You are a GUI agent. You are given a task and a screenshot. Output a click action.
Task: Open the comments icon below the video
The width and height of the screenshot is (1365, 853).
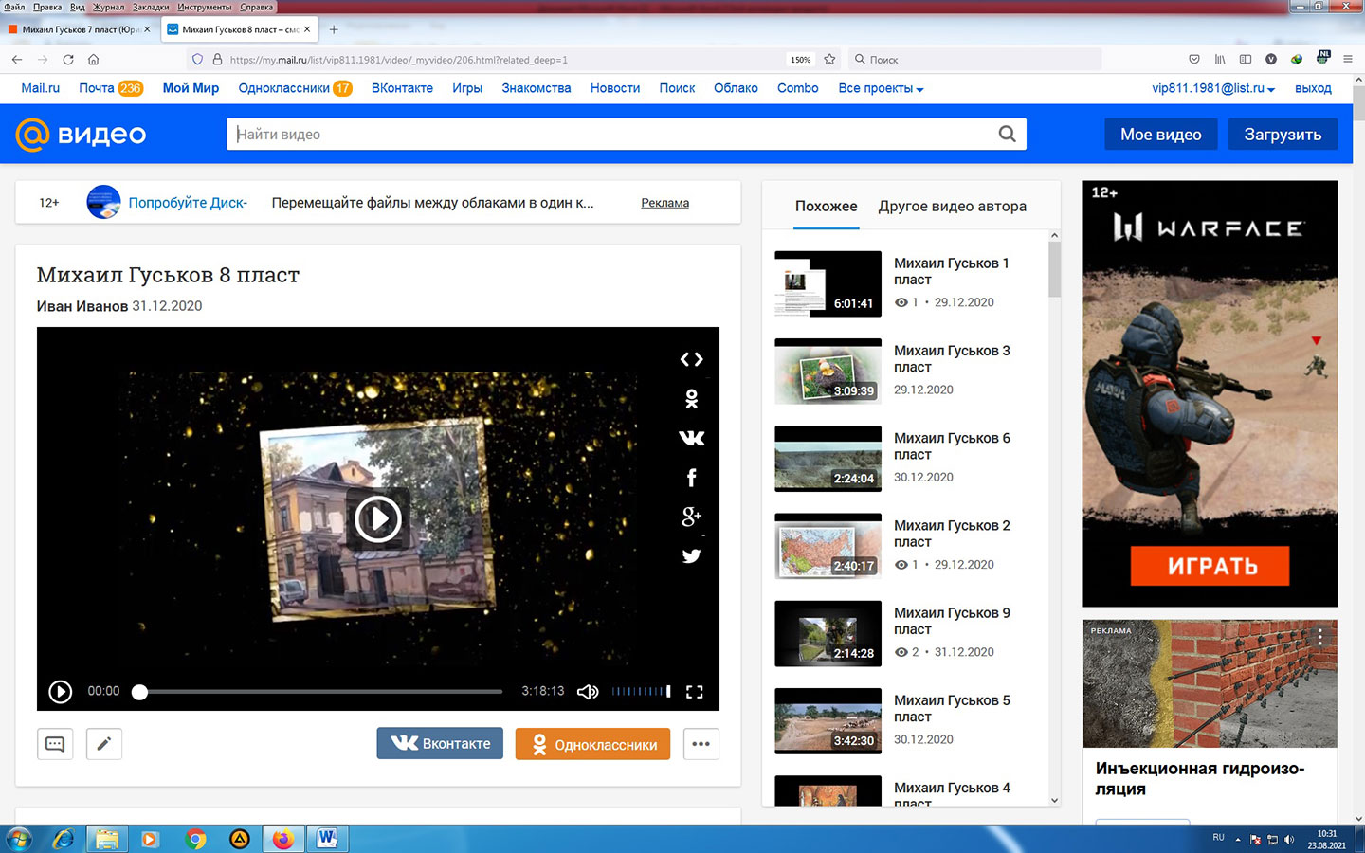point(55,744)
